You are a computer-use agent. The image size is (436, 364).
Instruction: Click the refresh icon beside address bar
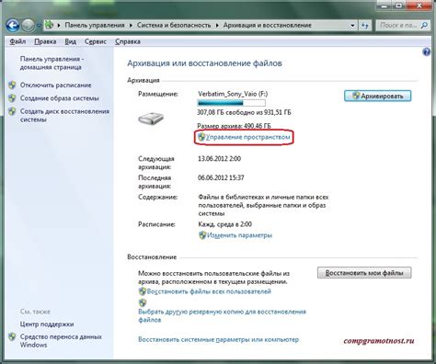click(364, 26)
